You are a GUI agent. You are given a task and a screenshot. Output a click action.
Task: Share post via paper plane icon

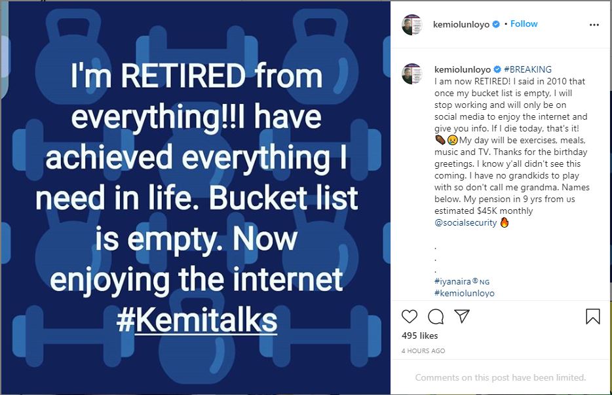tap(462, 317)
